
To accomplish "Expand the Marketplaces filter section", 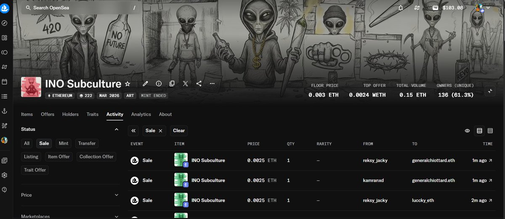I will pyautogui.click(x=117, y=216).
